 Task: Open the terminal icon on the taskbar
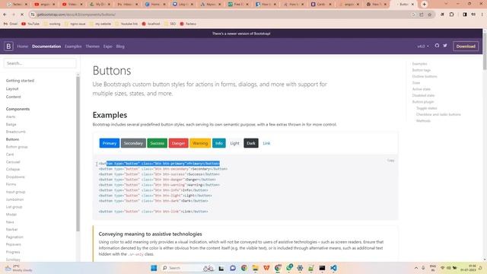[322, 268]
